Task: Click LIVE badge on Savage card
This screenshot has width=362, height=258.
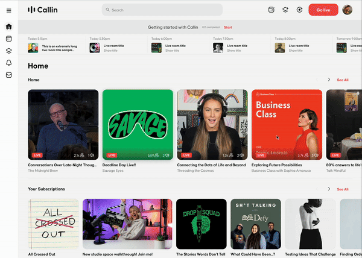Action: pyautogui.click(x=112, y=156)
